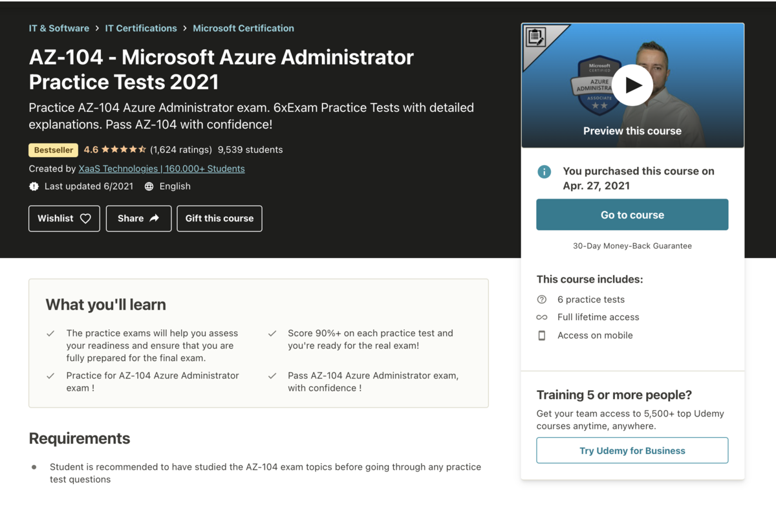This screenshot has height=511, width=776.
Task: Click the '9,539 students' text
Action: click(250, 150)
